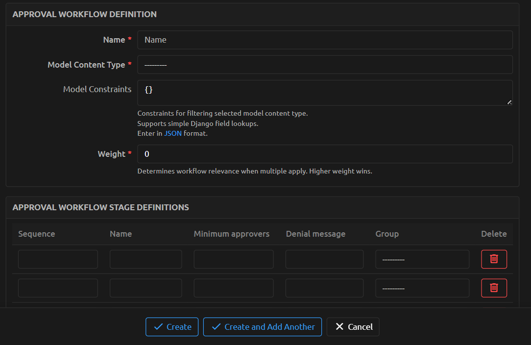
Task: Click the X icon inside the Cancel button
Action: pos(340,326)
